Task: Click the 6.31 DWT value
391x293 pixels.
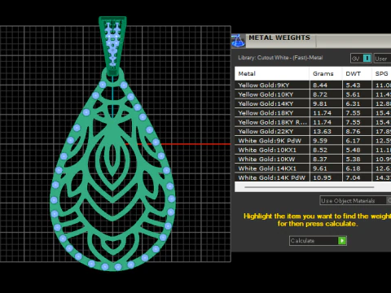Action: [x=353, y=103]
